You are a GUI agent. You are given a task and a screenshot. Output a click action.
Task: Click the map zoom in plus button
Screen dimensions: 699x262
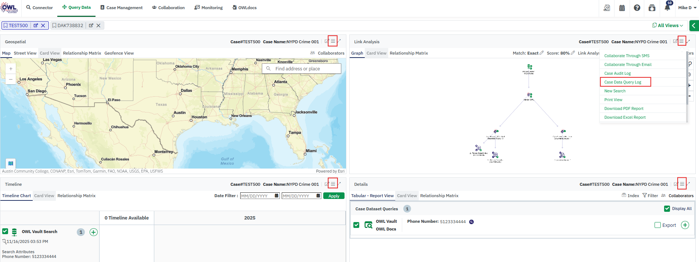pyautogui.click(x=11, y=69)
